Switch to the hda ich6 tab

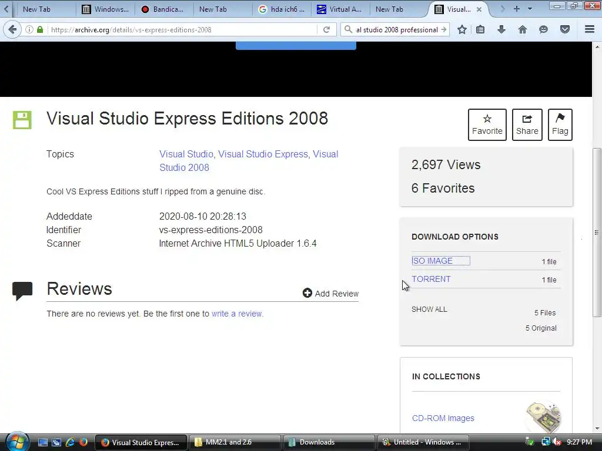coord(282,9)
